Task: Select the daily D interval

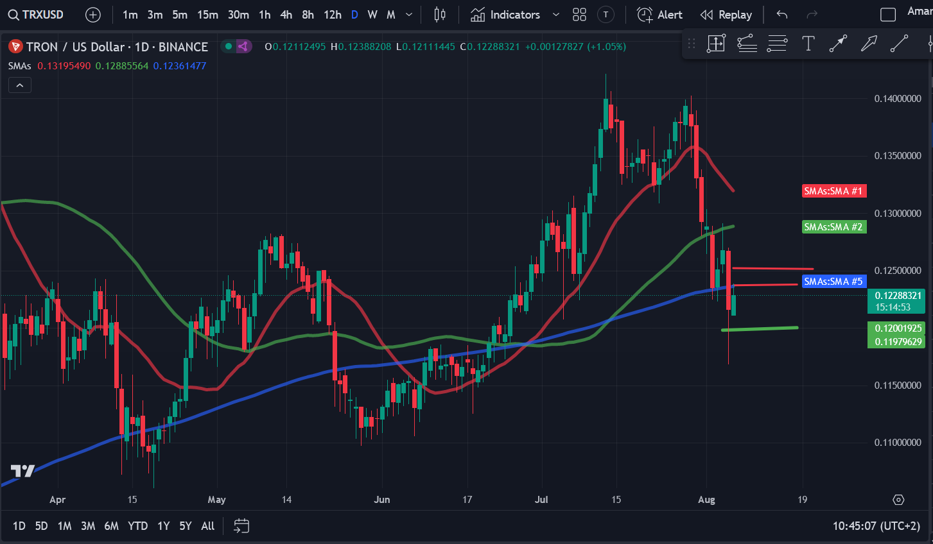Action: tap(354, 15)
